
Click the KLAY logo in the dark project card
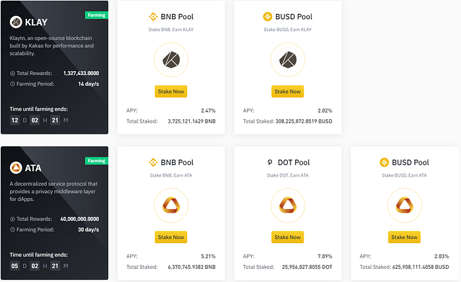point(16,22)
